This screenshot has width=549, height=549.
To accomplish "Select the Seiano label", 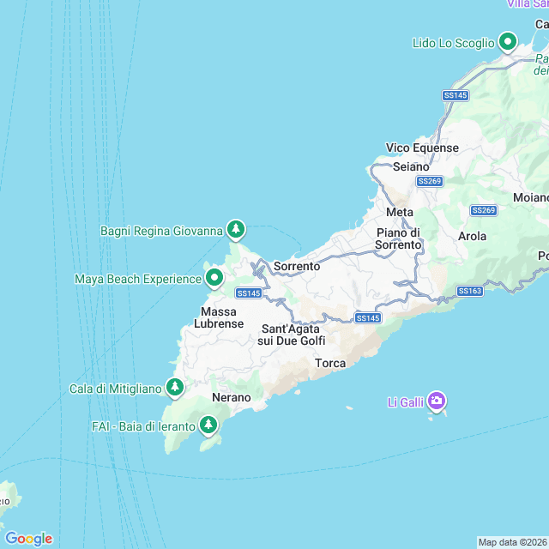I will tap(411, 166).
